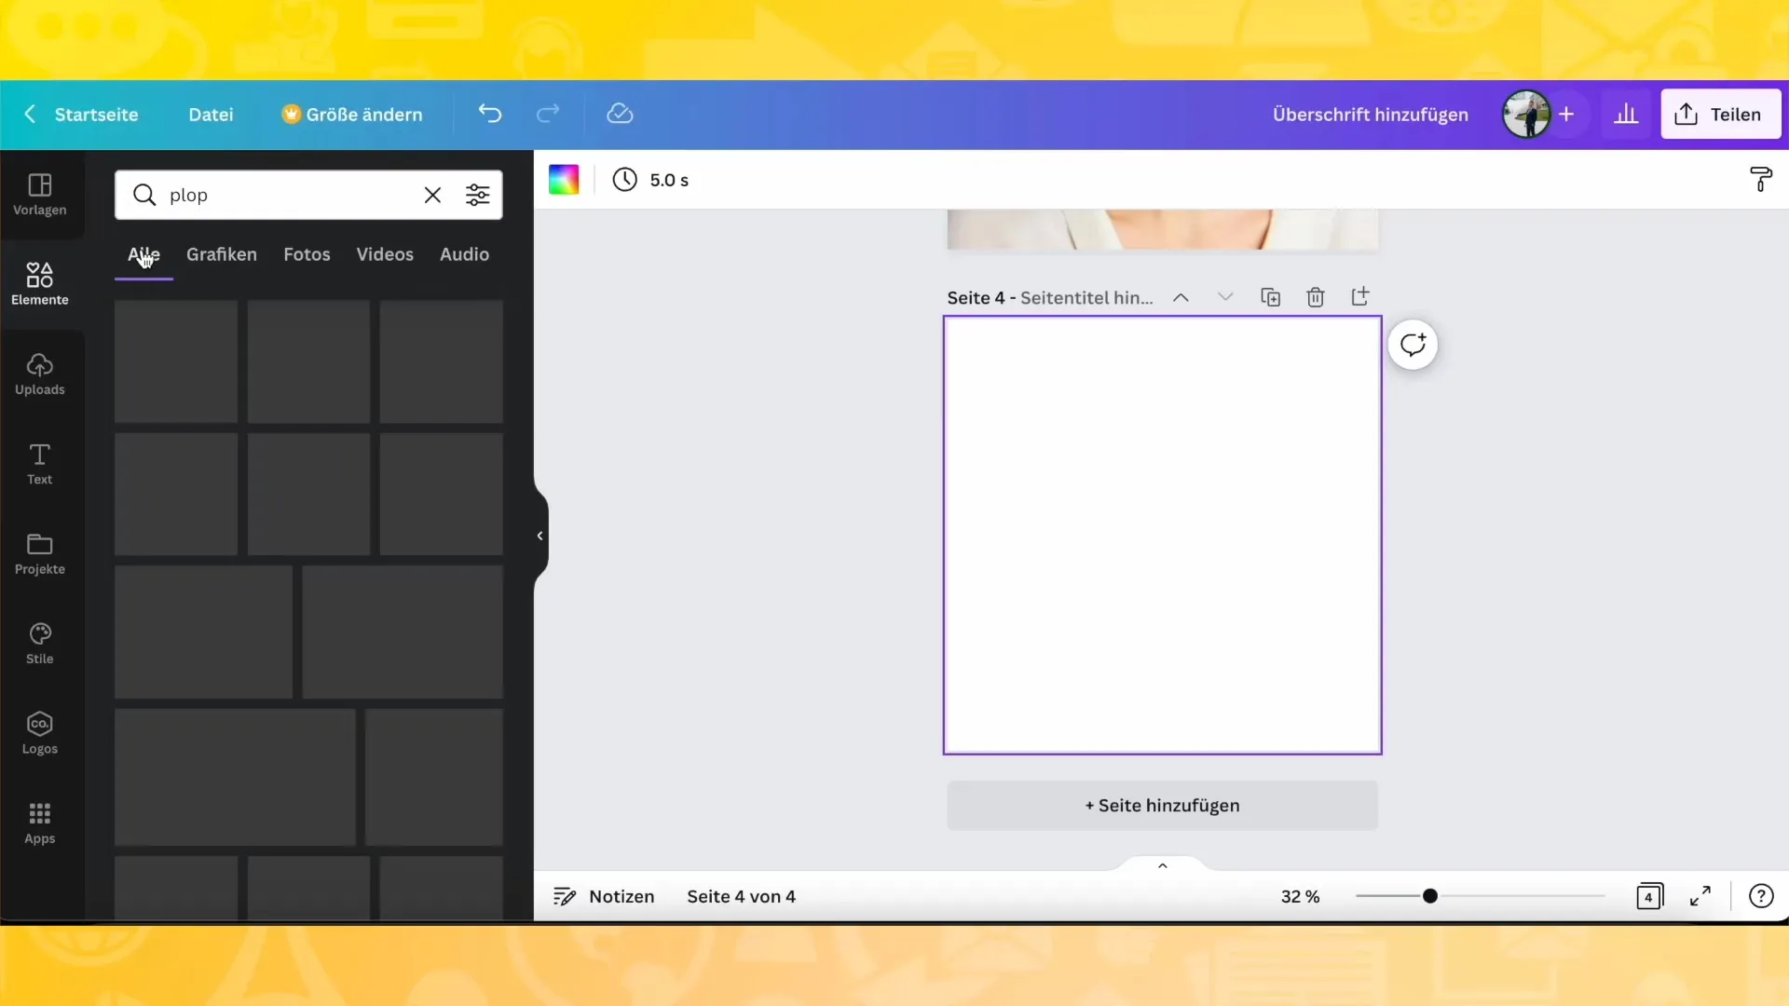Enter fullscreen presentation mode
The width and height of the screenshot is (1789, 1006).
(1700, 896)
